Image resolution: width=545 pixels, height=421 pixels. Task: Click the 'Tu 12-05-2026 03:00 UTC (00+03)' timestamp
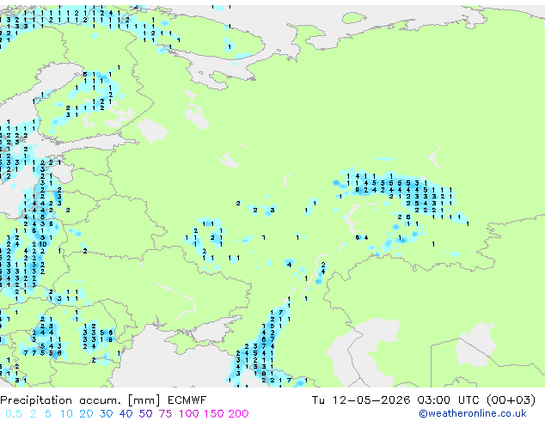click(x=424, y=400)
